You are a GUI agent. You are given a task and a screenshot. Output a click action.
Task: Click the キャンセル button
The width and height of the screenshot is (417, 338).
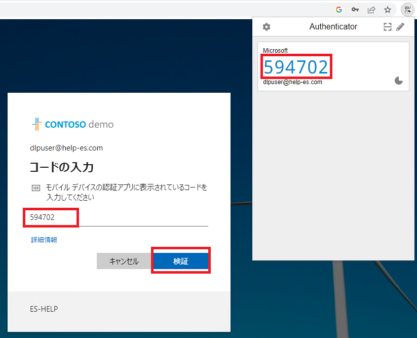tap(124, 261)
